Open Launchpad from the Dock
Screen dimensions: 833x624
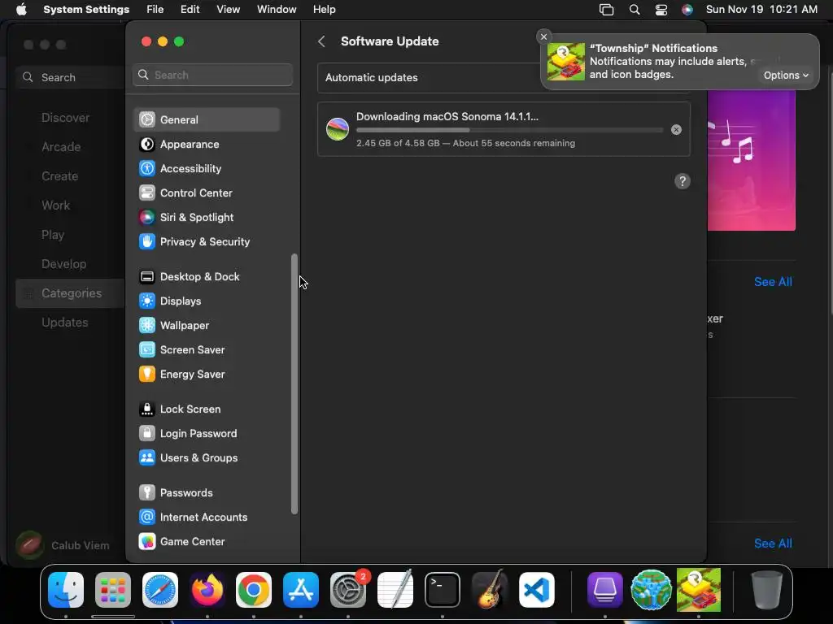[113, 590]
